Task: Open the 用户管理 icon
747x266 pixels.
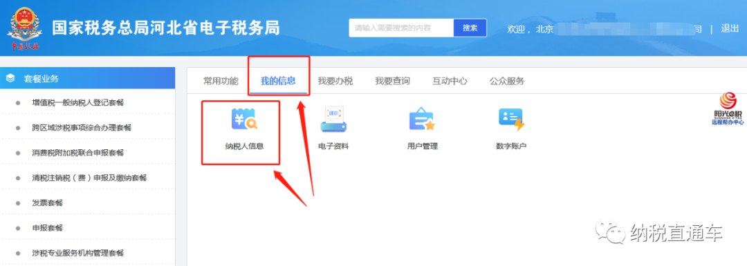Action: 422,119
